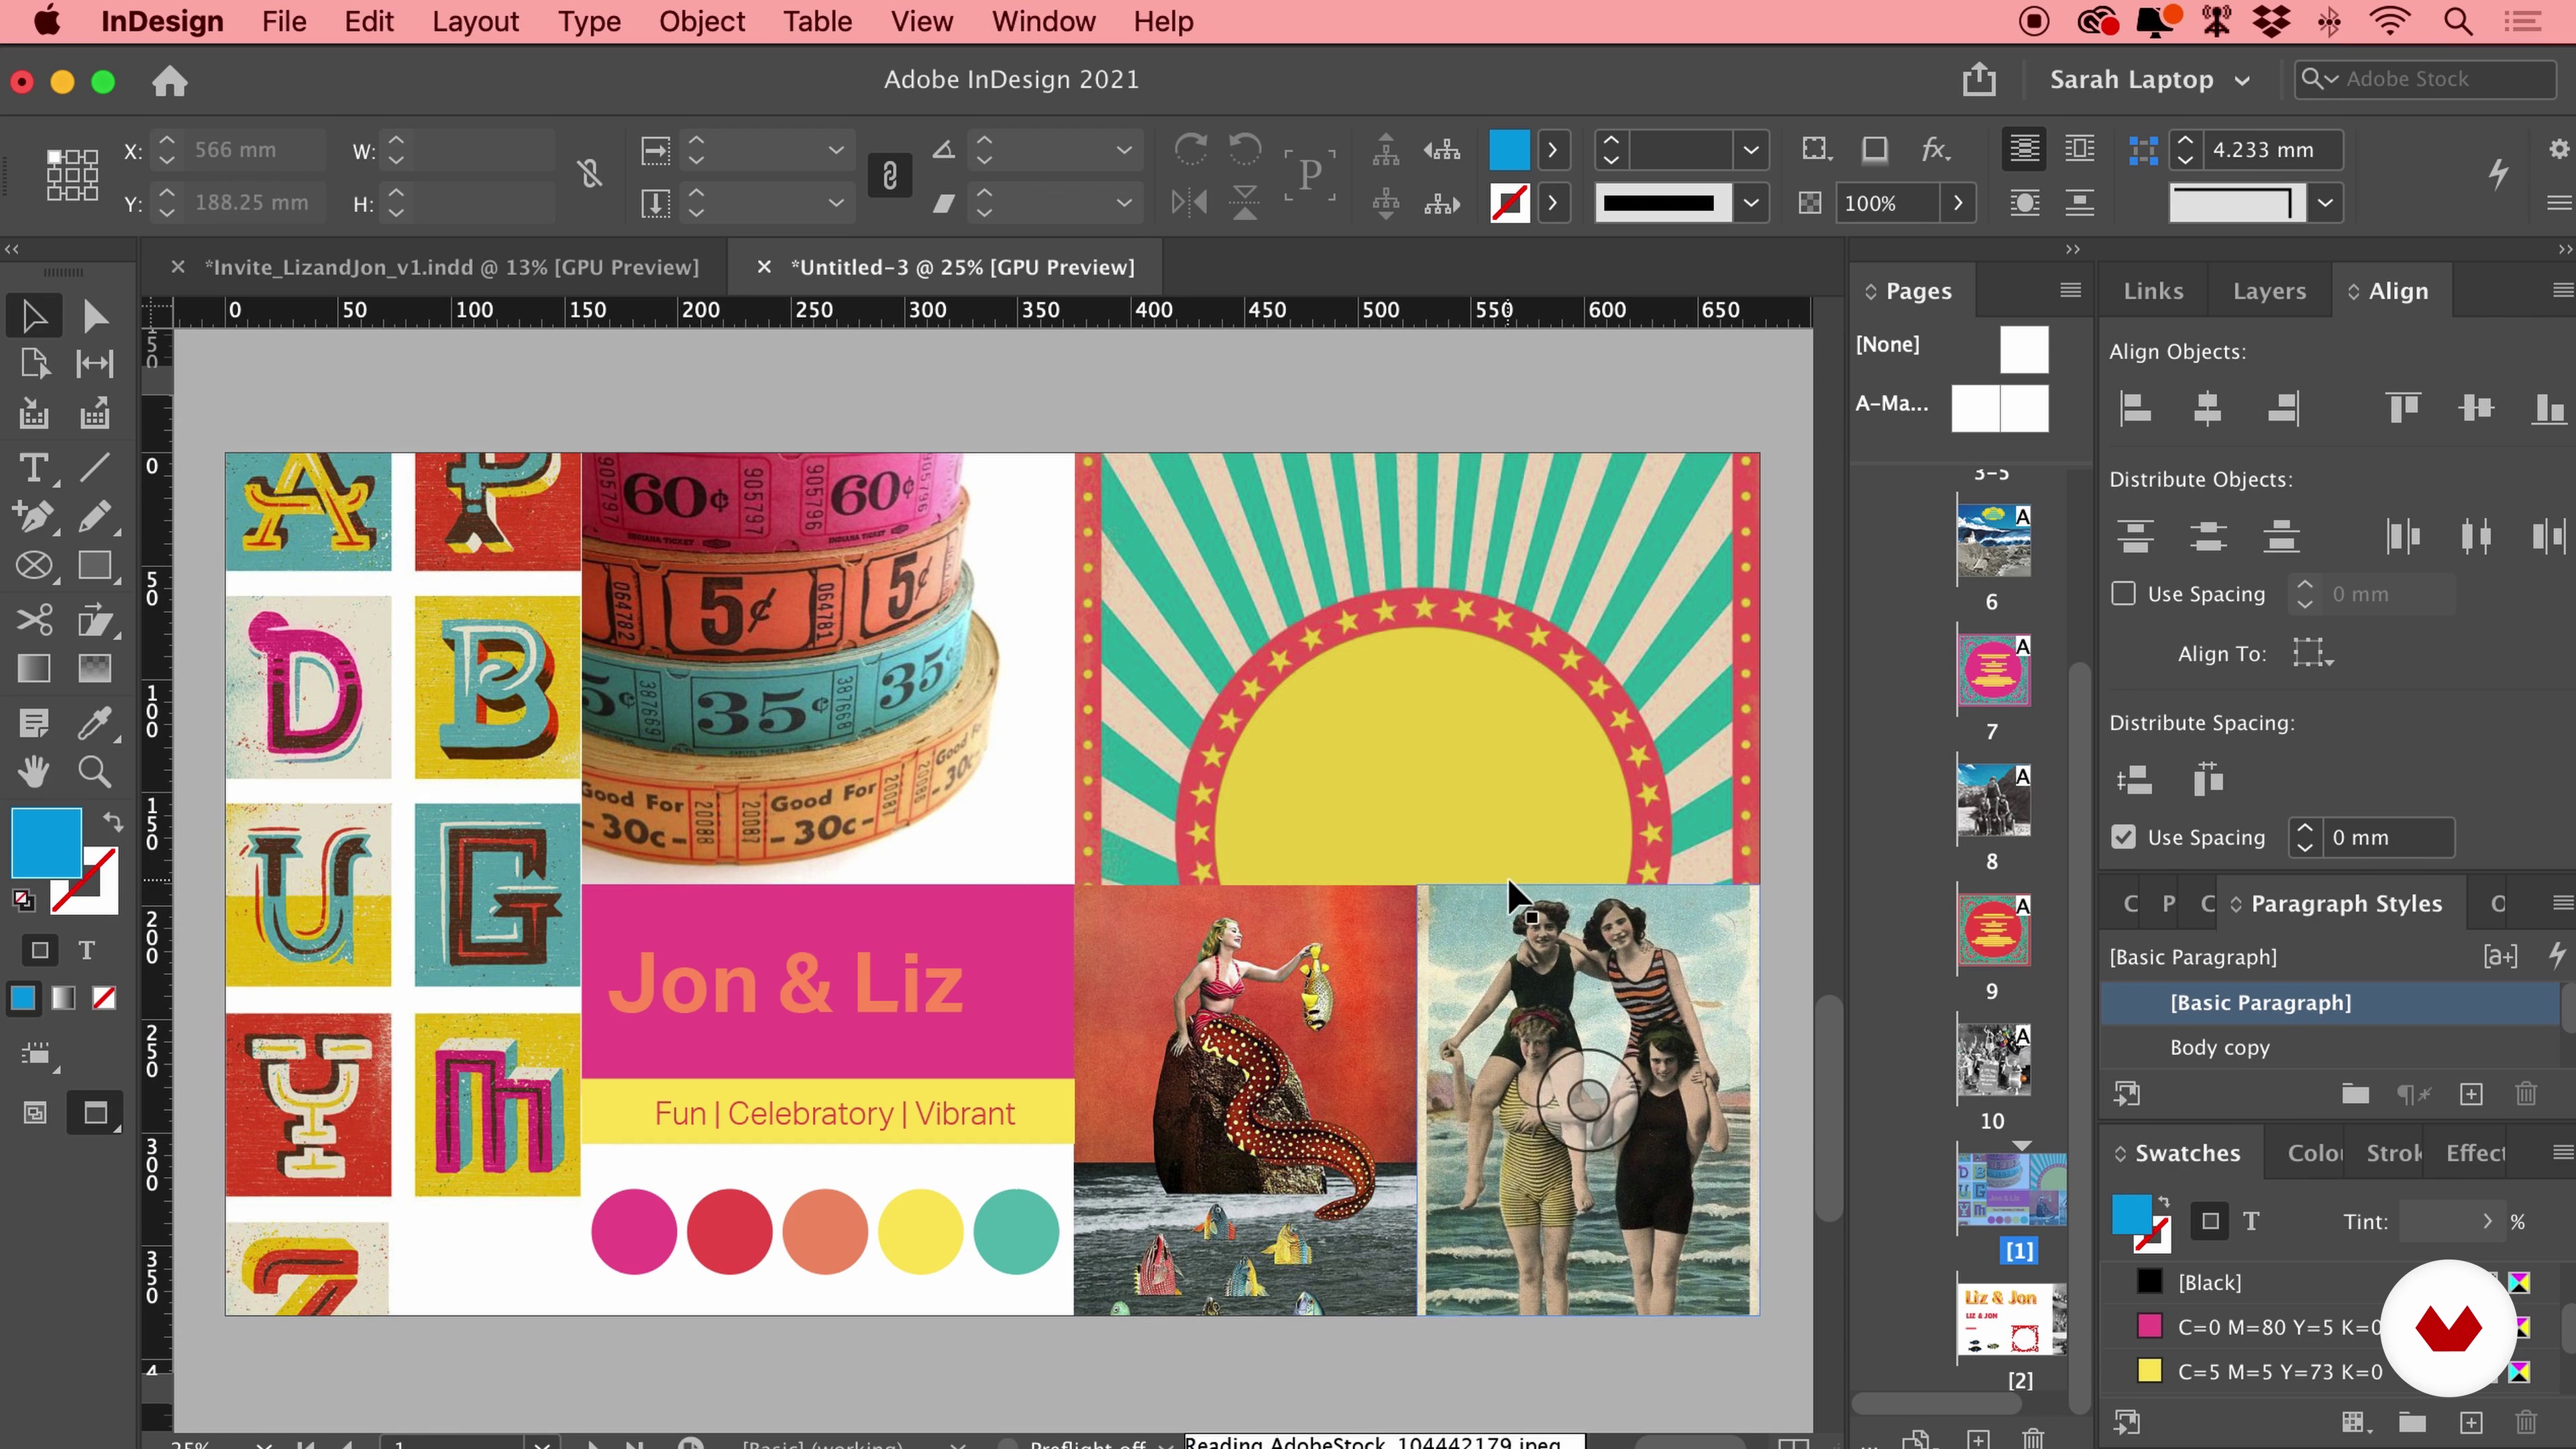Toggle formatting affects text in Swatches
The height and width of the screenshot is (1449, 2576).
point(2251,1221)
